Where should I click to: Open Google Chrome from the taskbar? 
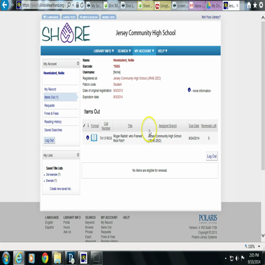45,258
